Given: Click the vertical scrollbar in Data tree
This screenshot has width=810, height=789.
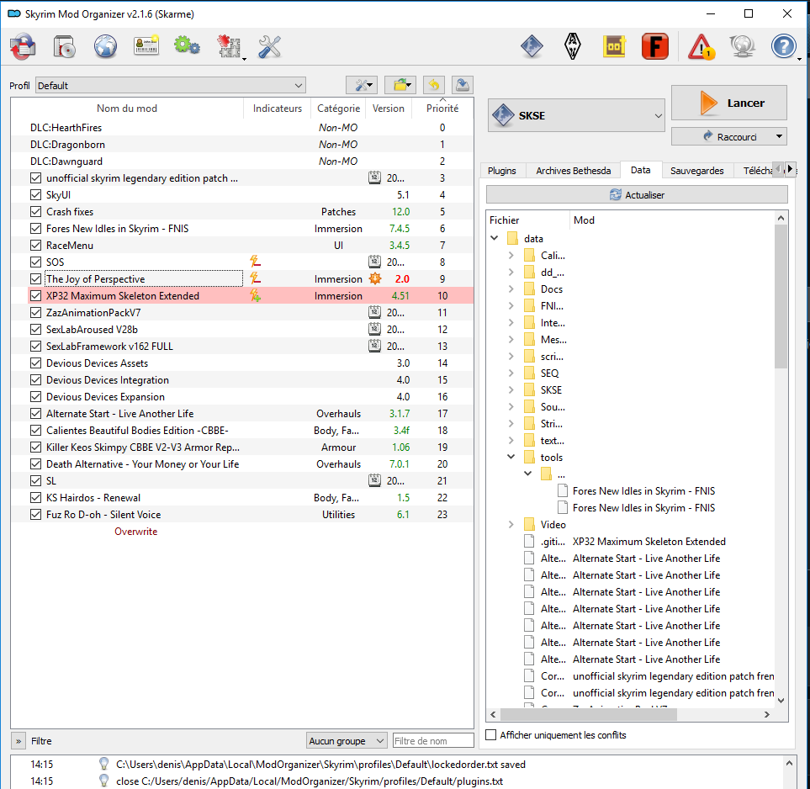Looking at the screenshot, I should [781, 296].
